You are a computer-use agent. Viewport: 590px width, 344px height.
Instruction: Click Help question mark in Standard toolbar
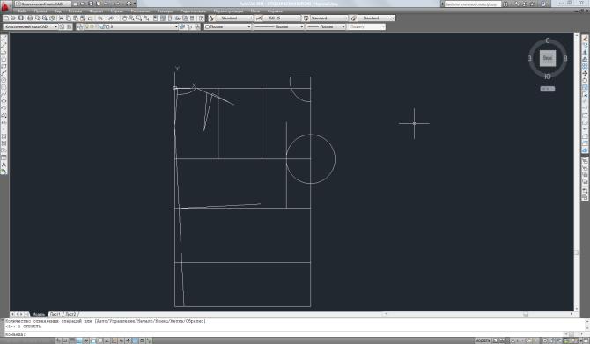(x=202, y=18)
